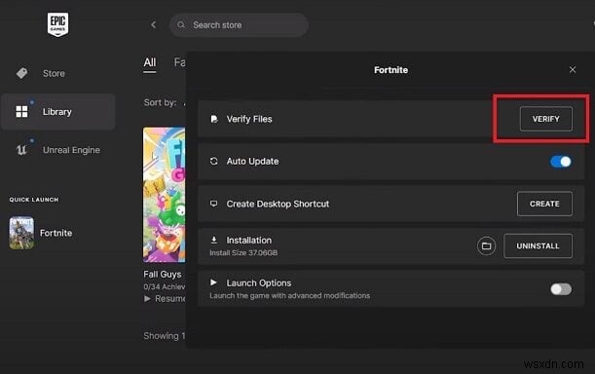
Task: Close the Fortnite settings panel
Action: [x=573, y=69]
